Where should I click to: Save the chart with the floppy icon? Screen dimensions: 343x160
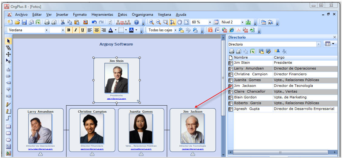[24, 22]
